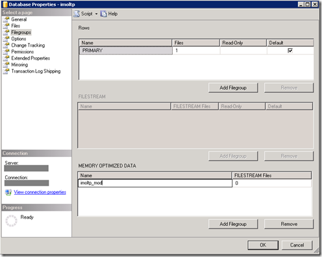
Task: Click Remove button under Rows
Action: pyautogui.click(x=289, y=88)
